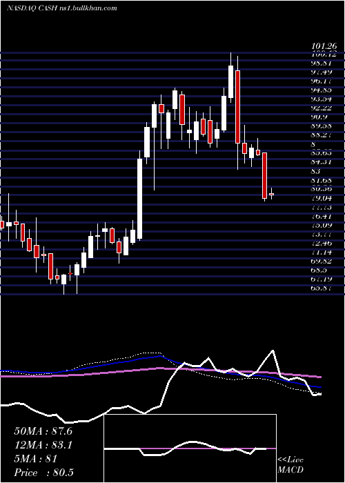The width and height of the screenshot is (345, 483).
Task: Click the 50MA : 87.6 readout
Action: tap(43, 431)
